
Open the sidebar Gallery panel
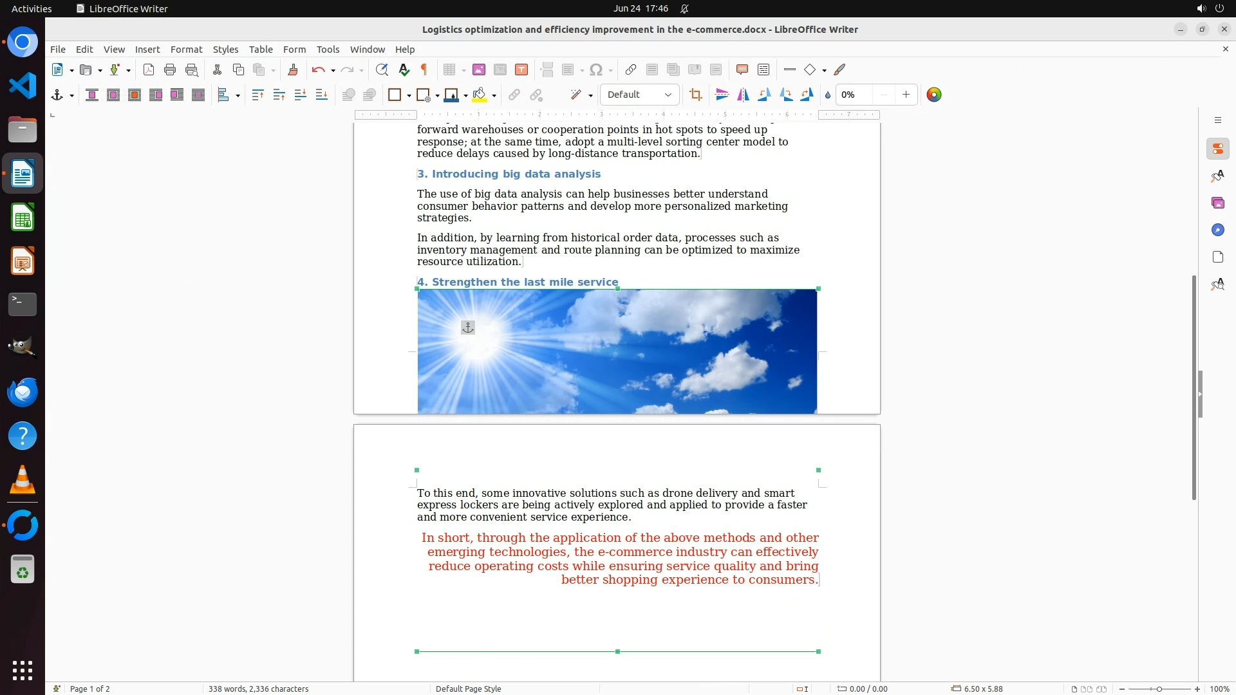1217,203
